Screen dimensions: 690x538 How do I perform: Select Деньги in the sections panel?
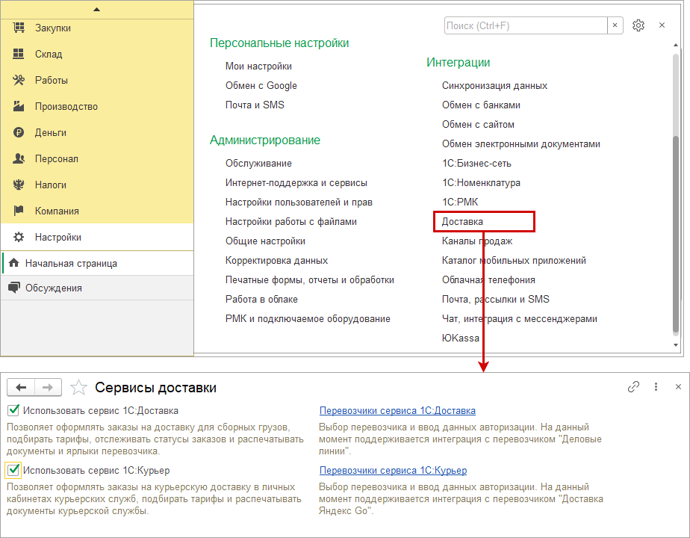click(51, 132)
